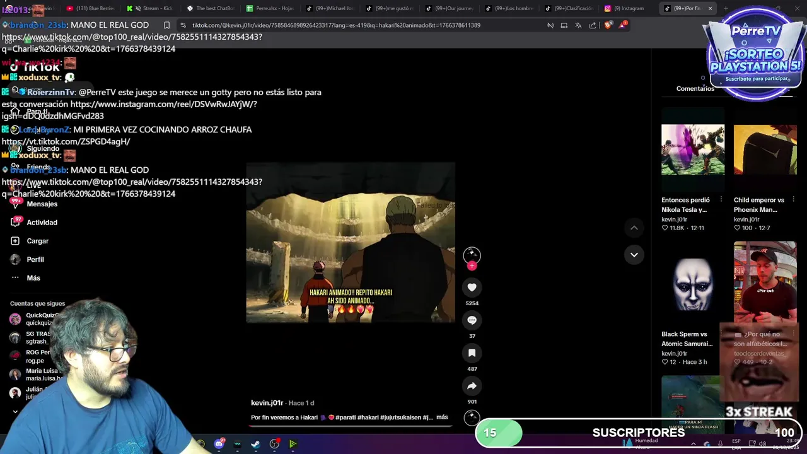Expand the video description with 'más'
This screenshot has height=454, width=807.
tap(442, 417)
